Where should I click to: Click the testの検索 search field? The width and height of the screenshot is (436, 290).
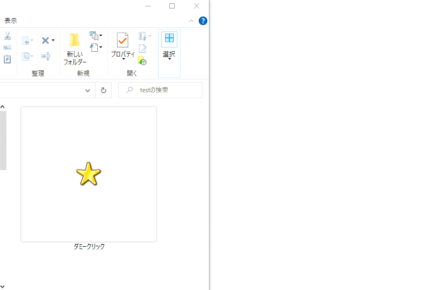tap(160, 90)
